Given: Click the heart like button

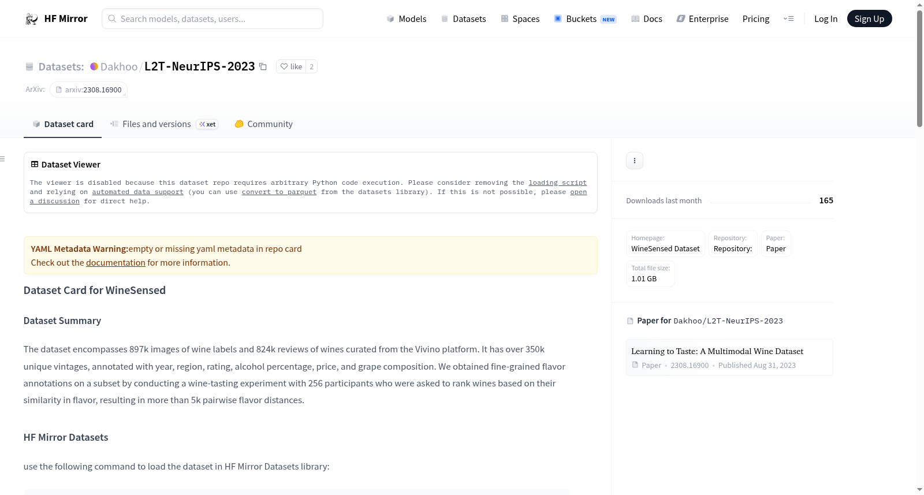Looking at the screenshot, I should tap(291, 66).
